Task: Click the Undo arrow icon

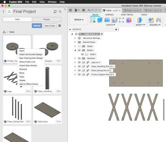Action: [89, 10]
